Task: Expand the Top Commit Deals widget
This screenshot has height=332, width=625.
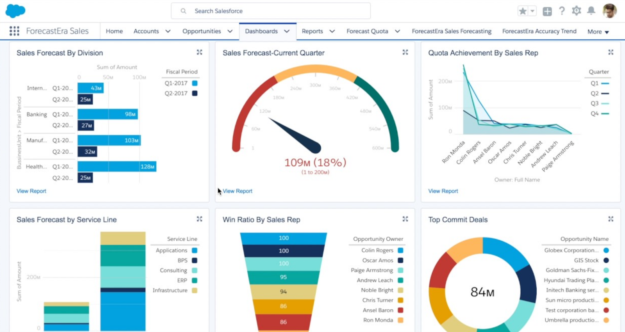Action: click(x=611, y=219)
